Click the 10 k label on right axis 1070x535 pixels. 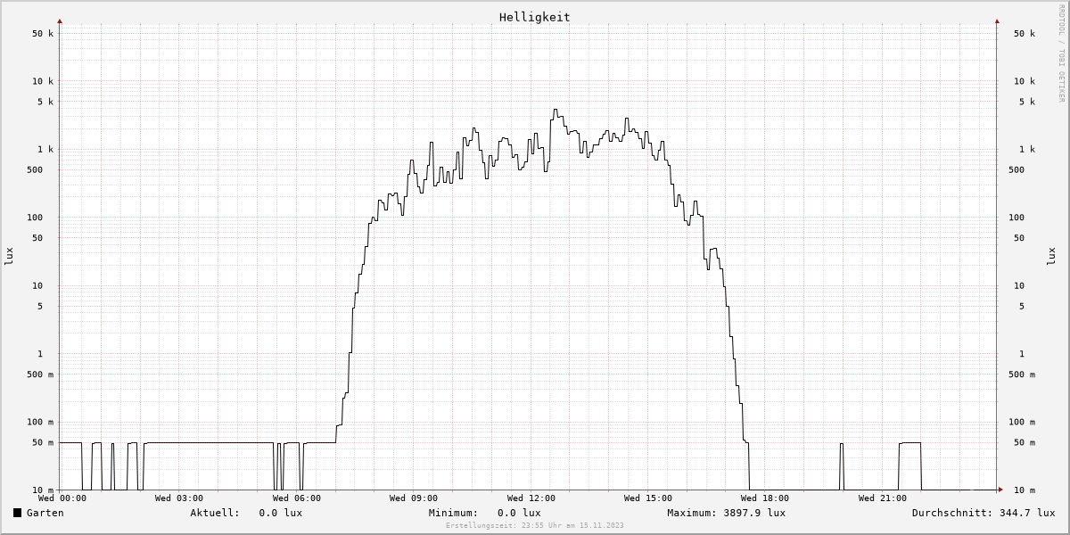1025,81
